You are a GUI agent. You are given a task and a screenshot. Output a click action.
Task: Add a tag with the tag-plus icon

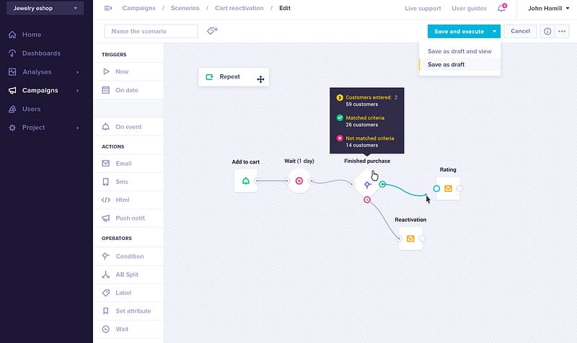(212, 31)
